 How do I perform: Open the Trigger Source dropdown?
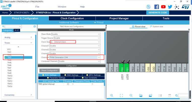coord(77,38)
